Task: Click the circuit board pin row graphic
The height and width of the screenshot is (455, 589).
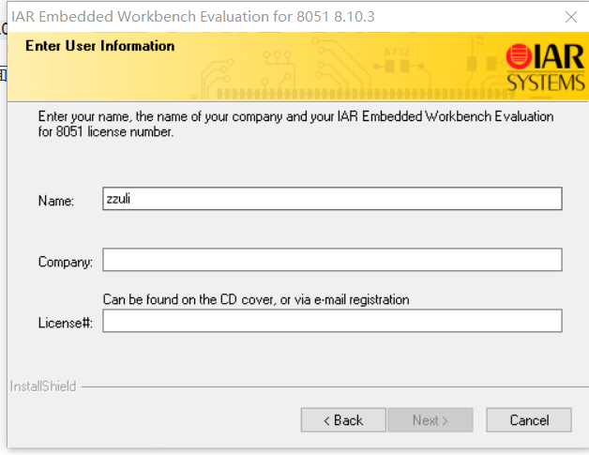Action: [366, 94]
